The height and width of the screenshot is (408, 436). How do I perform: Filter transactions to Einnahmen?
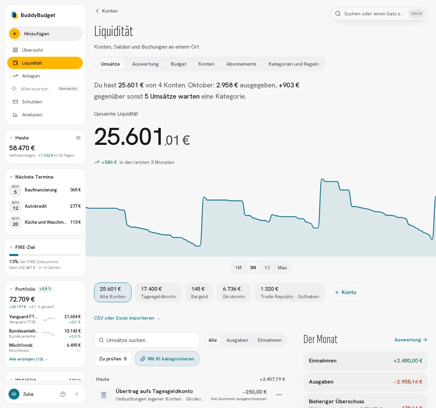click(270, 340)
